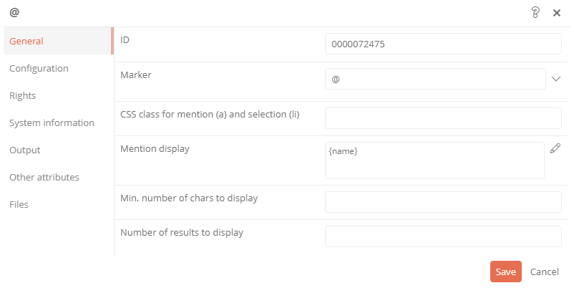Open the Output tab
The image size is (574, 288).
pos(25,150)
